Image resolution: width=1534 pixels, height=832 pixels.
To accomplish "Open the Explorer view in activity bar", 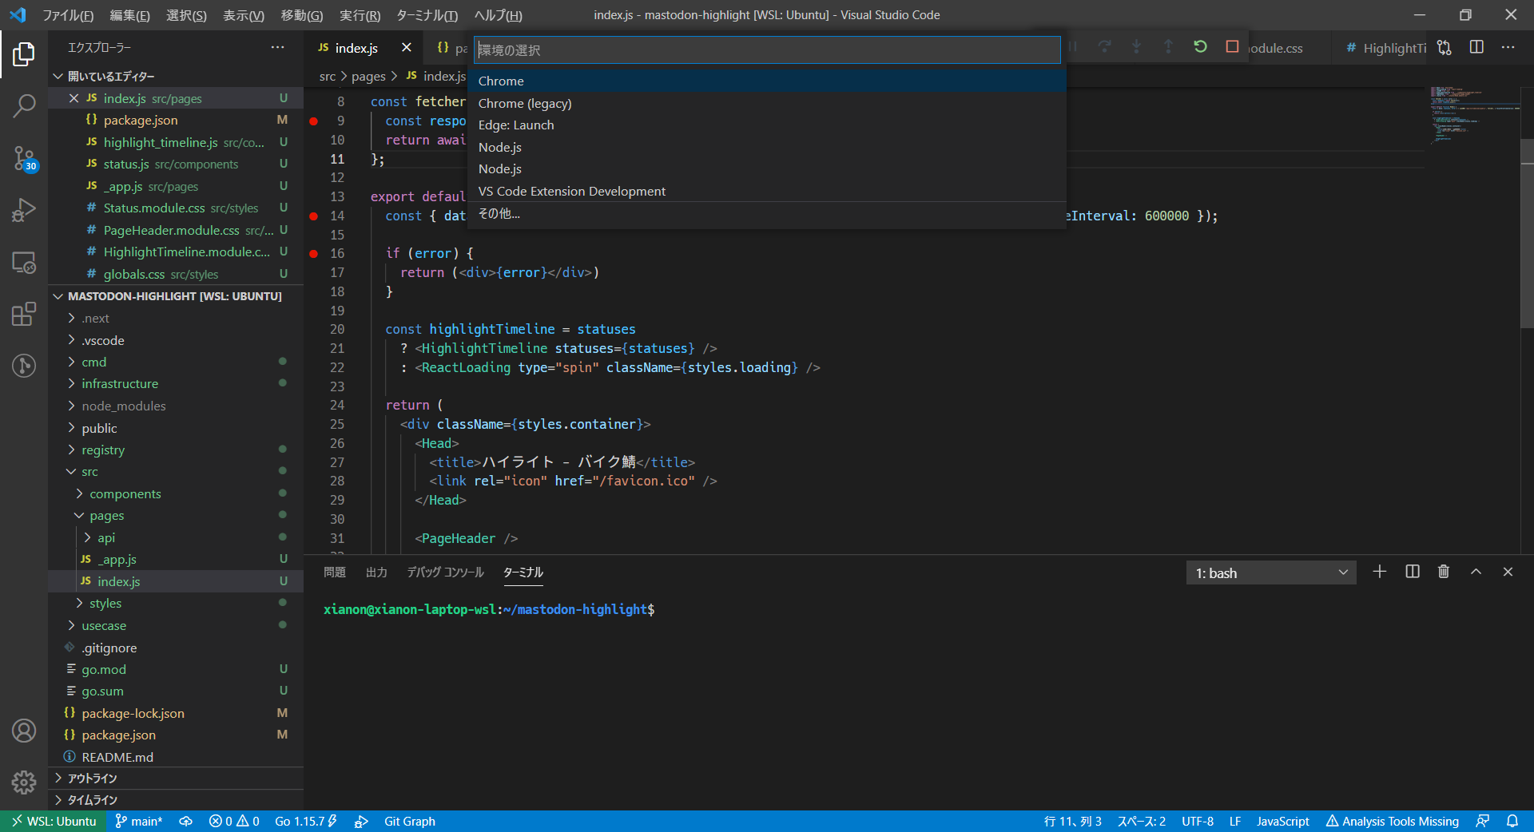I will click(24, 54).
